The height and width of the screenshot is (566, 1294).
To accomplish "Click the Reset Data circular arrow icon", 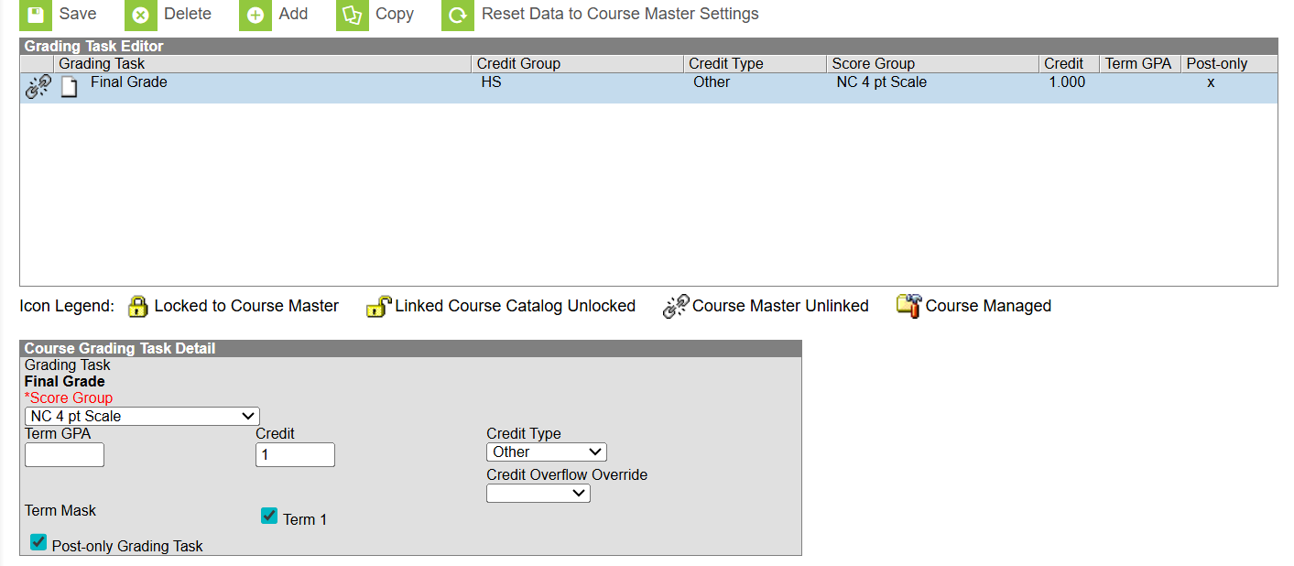I will [457, 14].
